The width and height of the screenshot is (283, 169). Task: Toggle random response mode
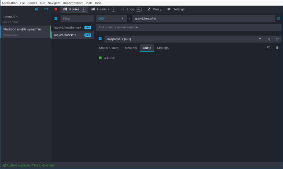point(268,39)
